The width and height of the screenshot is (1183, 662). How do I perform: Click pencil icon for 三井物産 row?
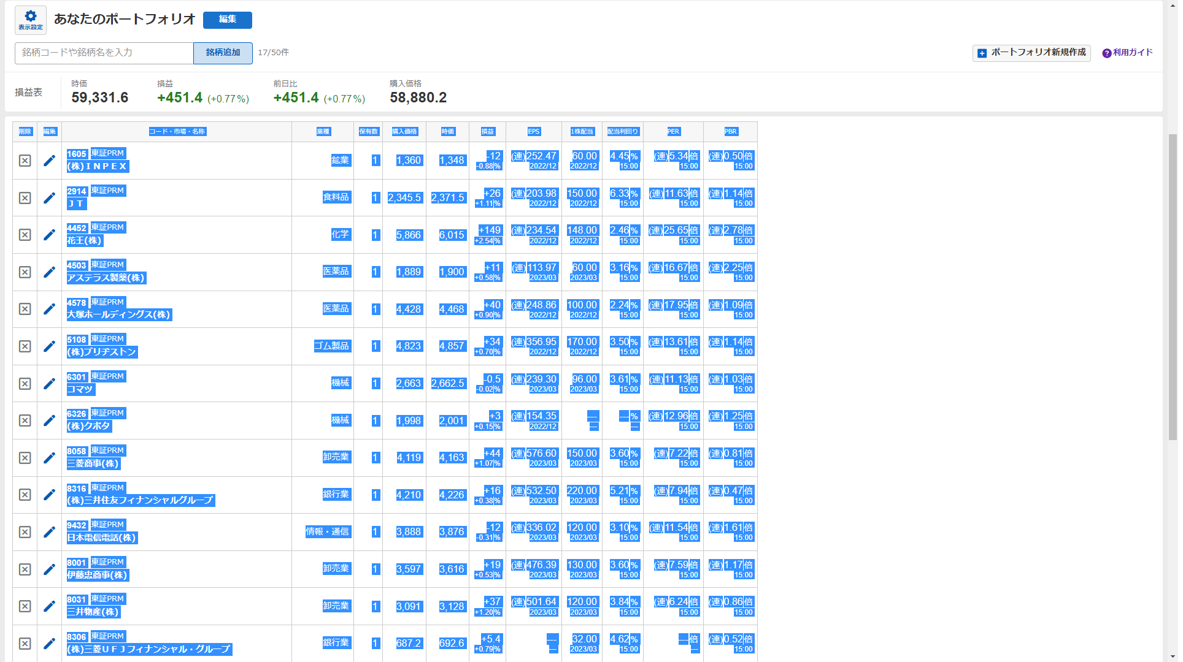click(49, 606)
